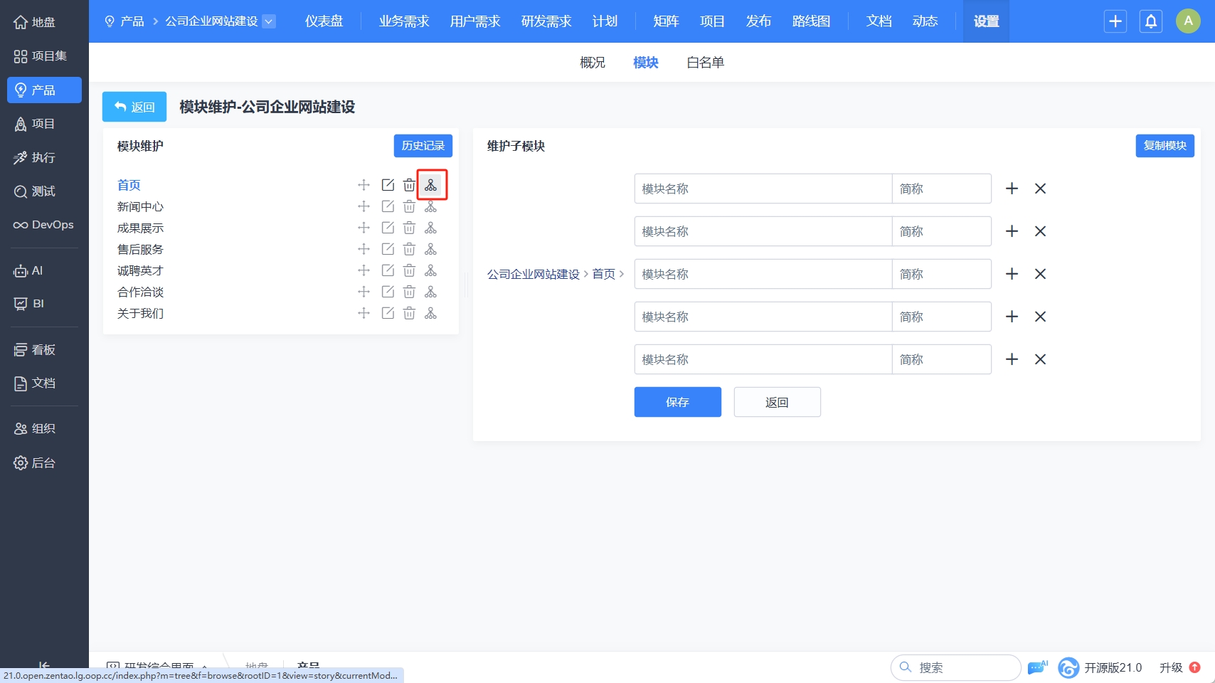Screen dimensions: 1215x683
Task: Edit the 关于我们 module
Action: coord(388,313)
